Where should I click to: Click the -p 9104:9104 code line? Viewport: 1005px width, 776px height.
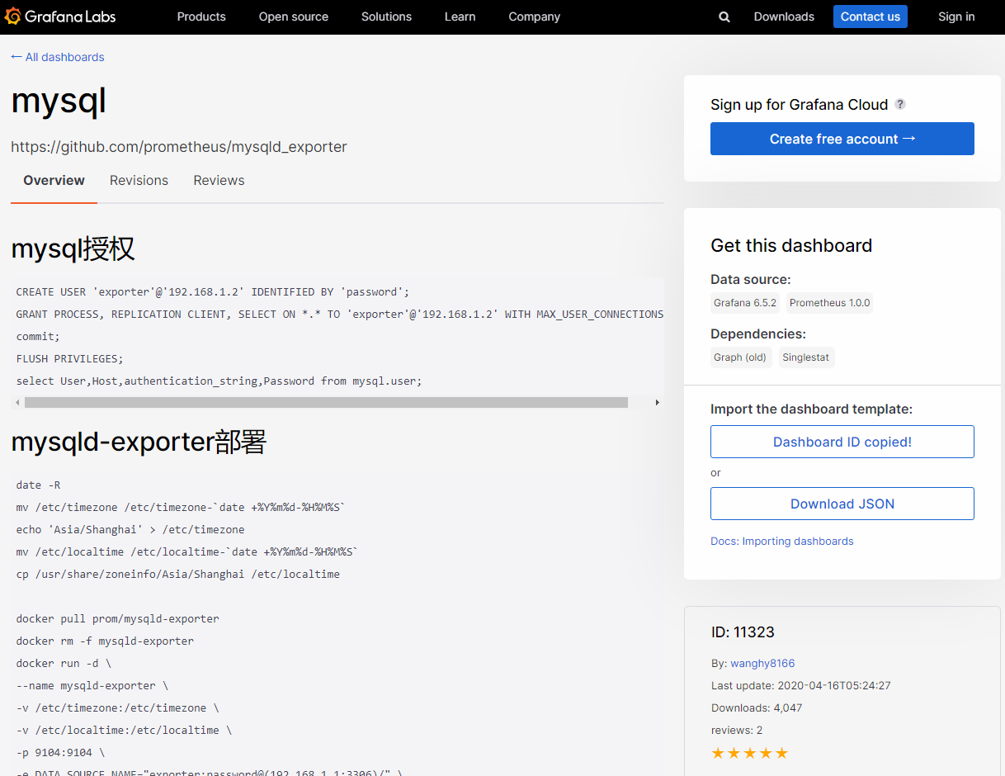tap(60, 752)
